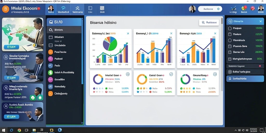
Task: Click the airplane icon in top right header
Action: coord(233,8)
